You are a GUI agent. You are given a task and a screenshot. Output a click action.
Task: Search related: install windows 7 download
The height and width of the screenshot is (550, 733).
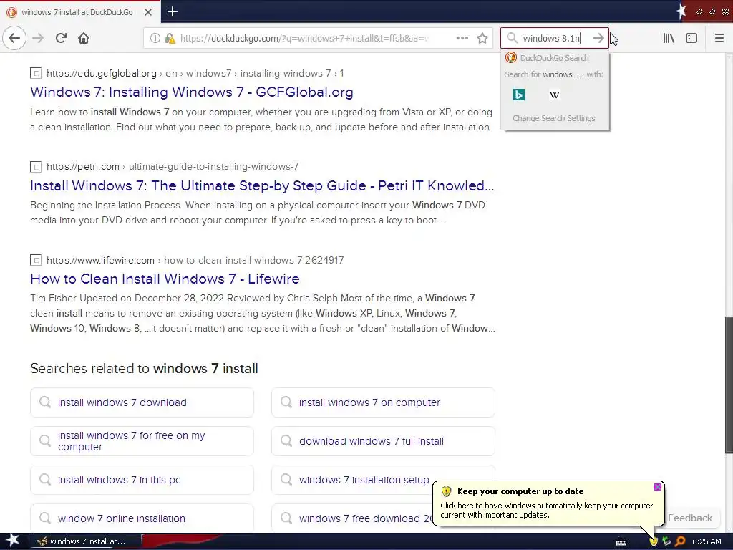142,402
